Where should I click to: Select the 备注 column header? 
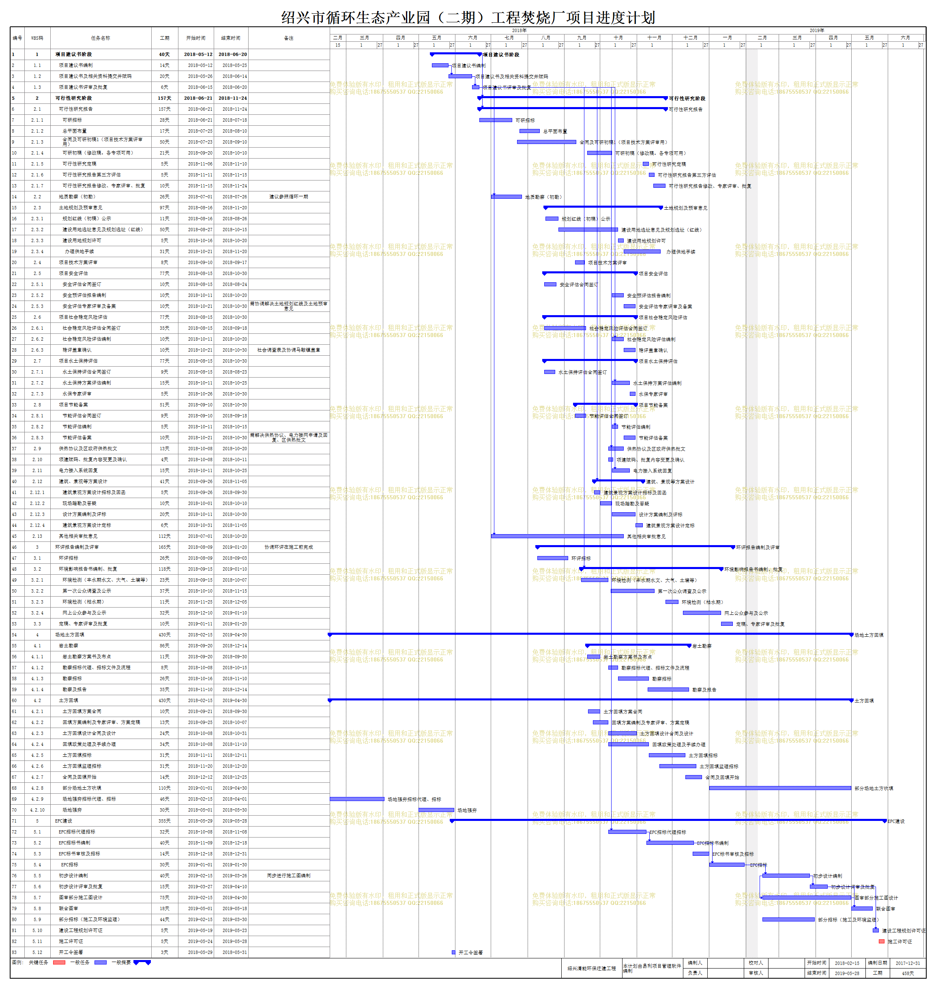coord(289,38)
